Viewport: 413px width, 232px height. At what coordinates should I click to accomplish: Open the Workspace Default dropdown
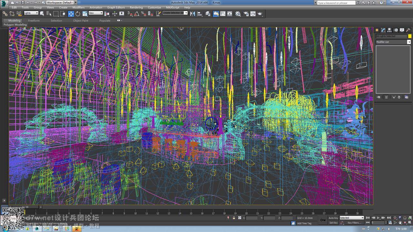tap(60, 2)
